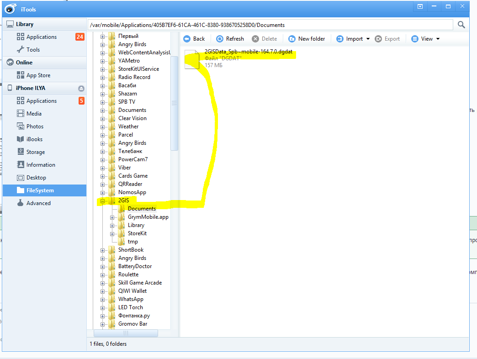This screenshot has height=359, width=477.
Task: Open the Storage section
Action: point(44,152)
